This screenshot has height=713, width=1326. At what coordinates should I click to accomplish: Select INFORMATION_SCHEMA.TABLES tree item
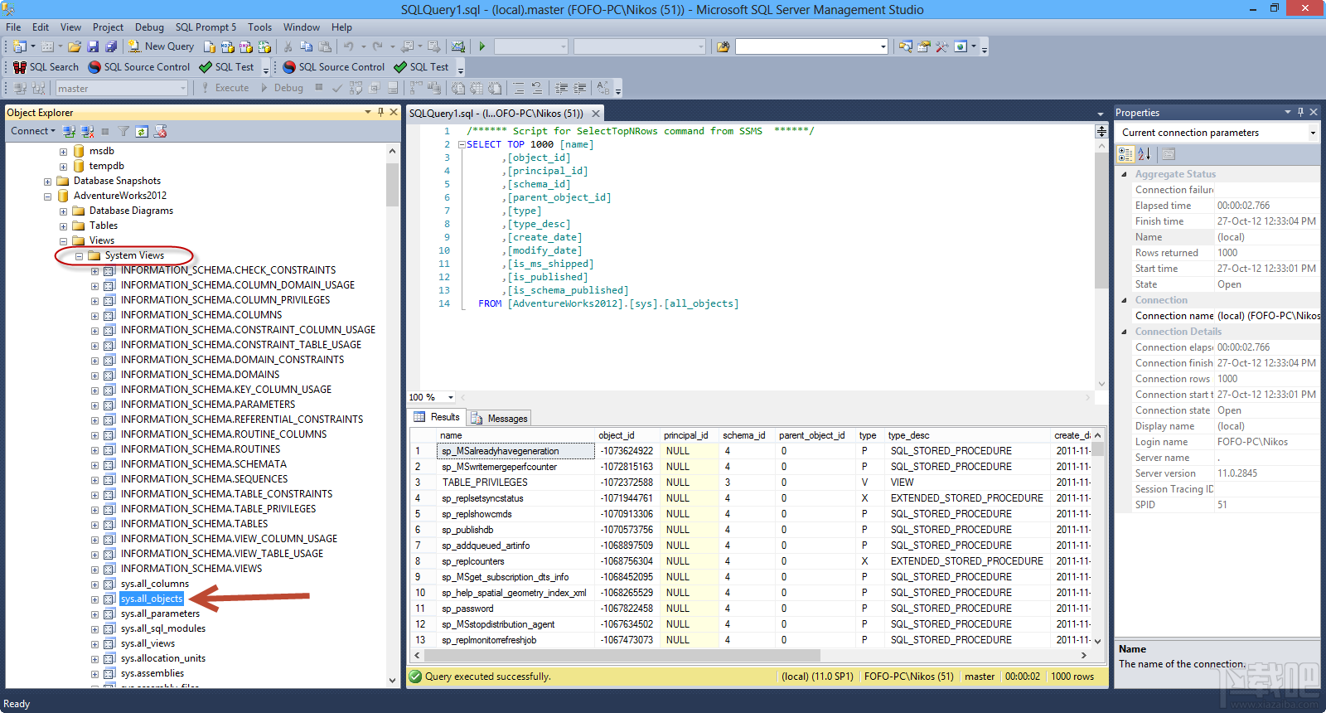pyautogui.click(x=194, y=524)
